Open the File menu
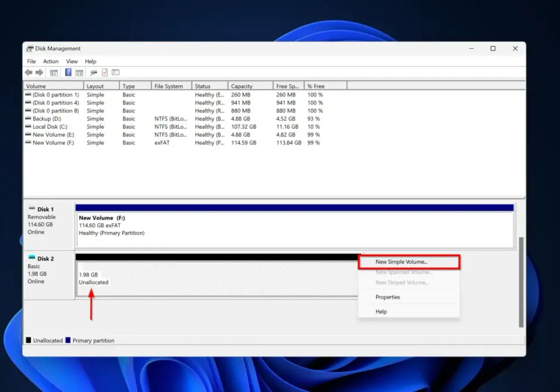The width and height of the screenshot is (560, 392). 31,62
